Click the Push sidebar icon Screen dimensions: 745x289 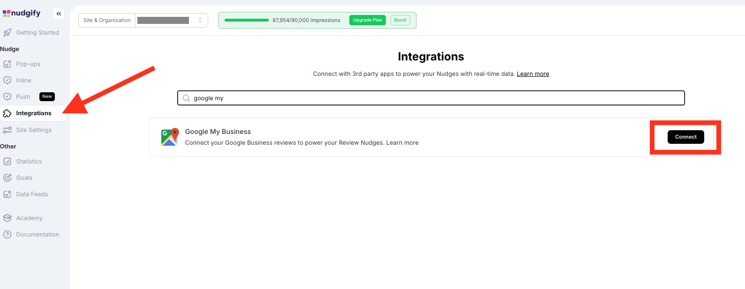pos(7,97)
